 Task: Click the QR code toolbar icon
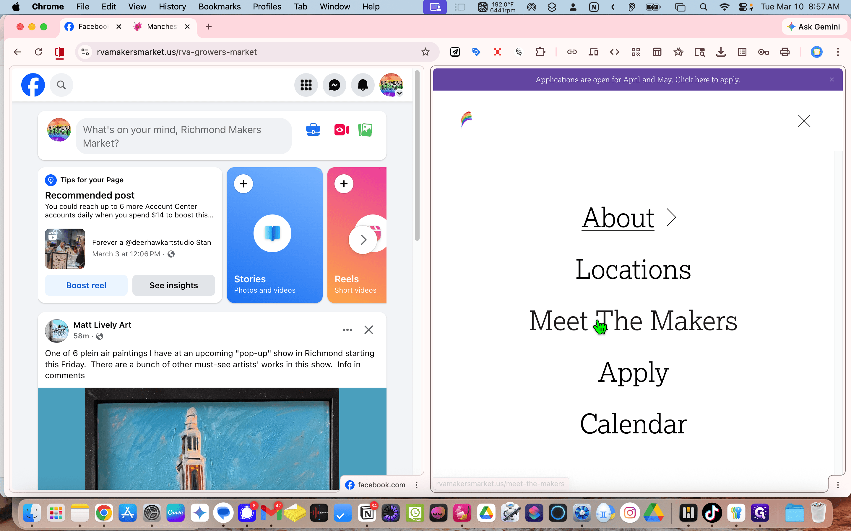tap(636, 52)
